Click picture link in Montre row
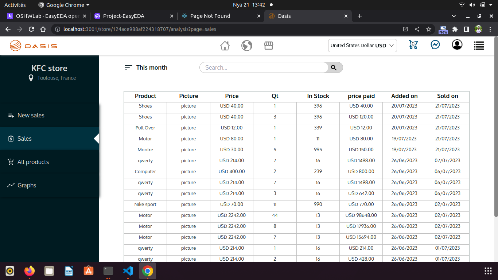The width and height of the screenshot is (498, 280). [x=188, y=150]
